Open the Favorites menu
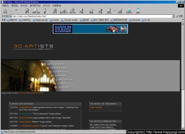Image resolution: width=185 pixels, height=134 pixels. (35, 5)
